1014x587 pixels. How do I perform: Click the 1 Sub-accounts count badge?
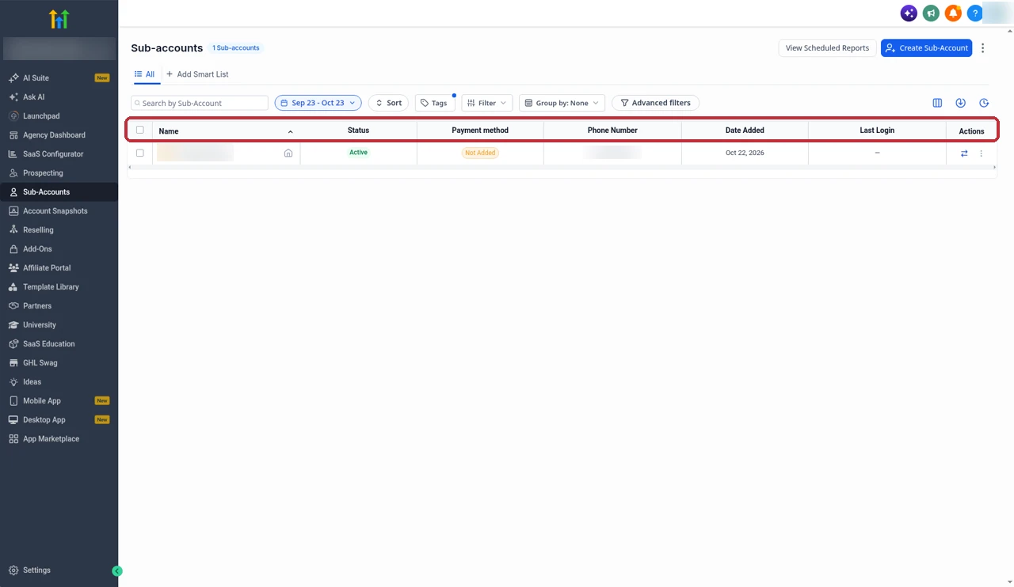pyautogui.click(x=236, y=48)
